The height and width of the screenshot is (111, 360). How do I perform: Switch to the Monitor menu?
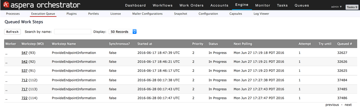(x=263, y=5)
